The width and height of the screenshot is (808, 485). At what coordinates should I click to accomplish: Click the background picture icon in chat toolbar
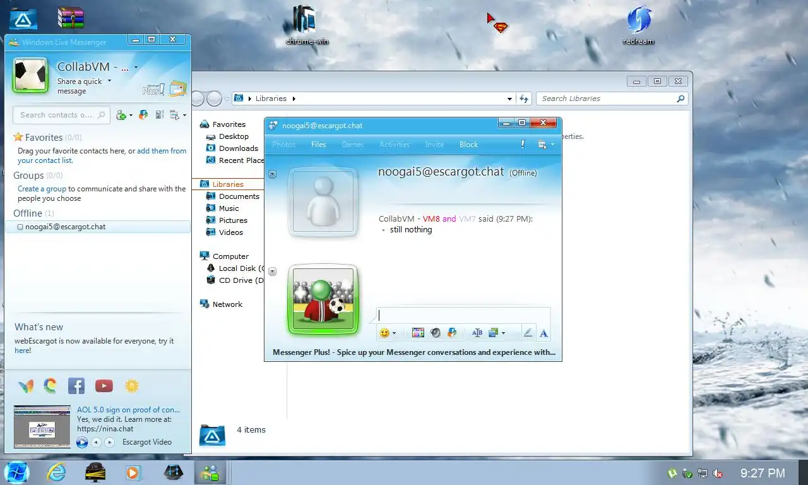tap(493, 333)
